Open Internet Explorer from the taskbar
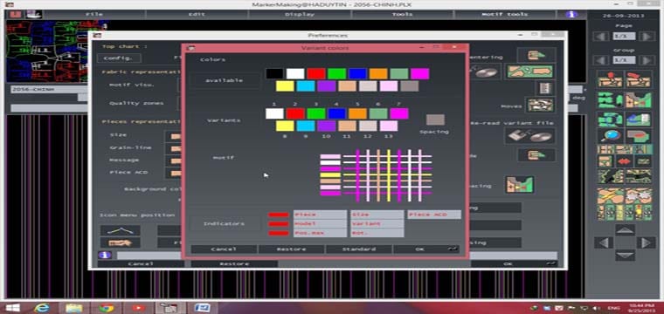Screen dimensions: 664x314 (x=42, y=308)
